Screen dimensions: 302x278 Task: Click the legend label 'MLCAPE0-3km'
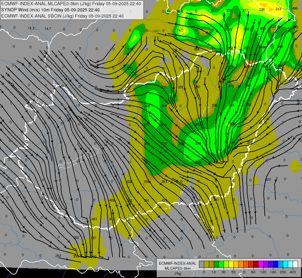(177, 268)
